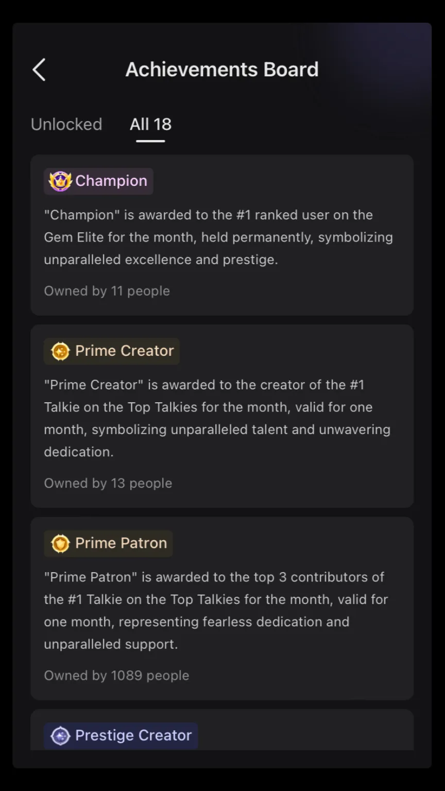
Task: Switch to the Unlocked tab
Action: coord(66,124)
